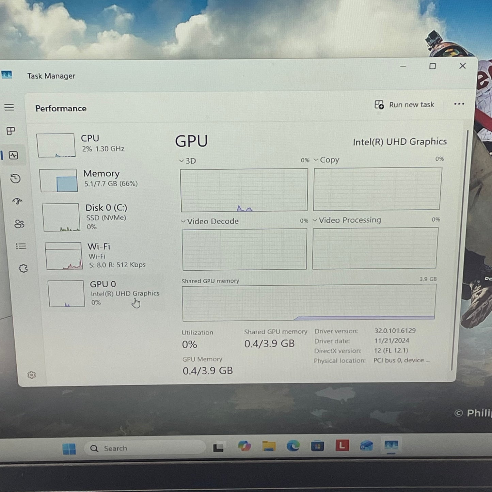Click the Driver version value 32.0.101.6129
Image resolution: width=492 pixels, height=492 pixels.
(x=395, y=331)
